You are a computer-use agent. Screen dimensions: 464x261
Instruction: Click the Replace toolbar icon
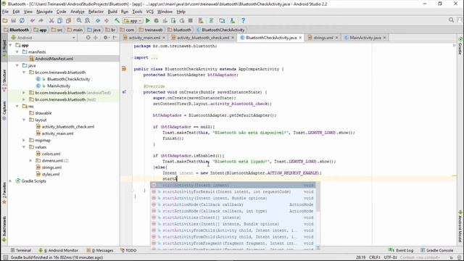87,21
